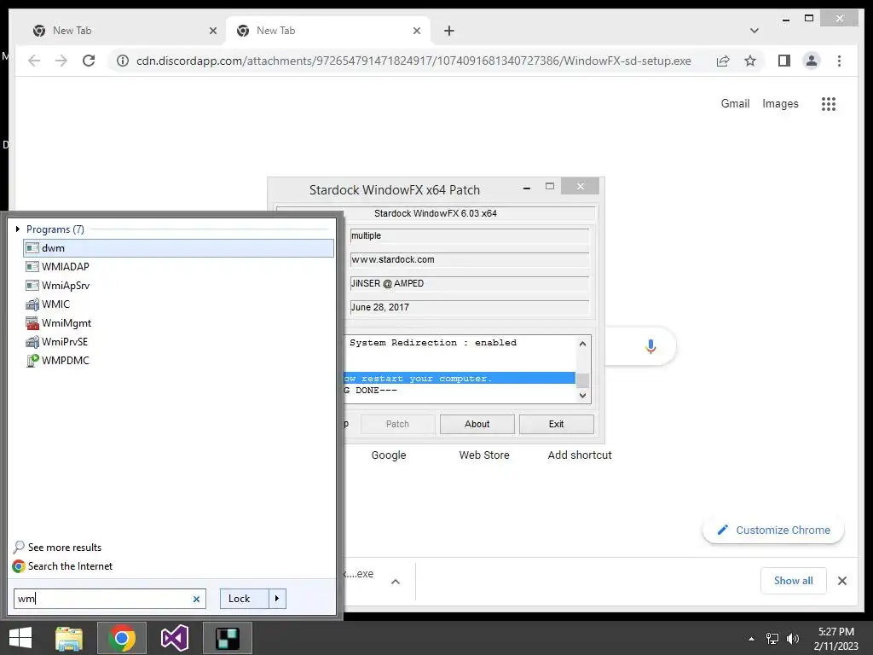Click Customize Chrome button

click(773, 530)
